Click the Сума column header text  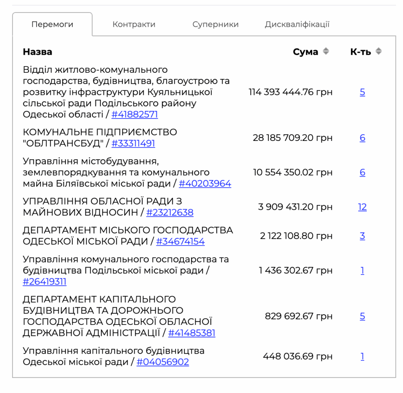point(305,52)
